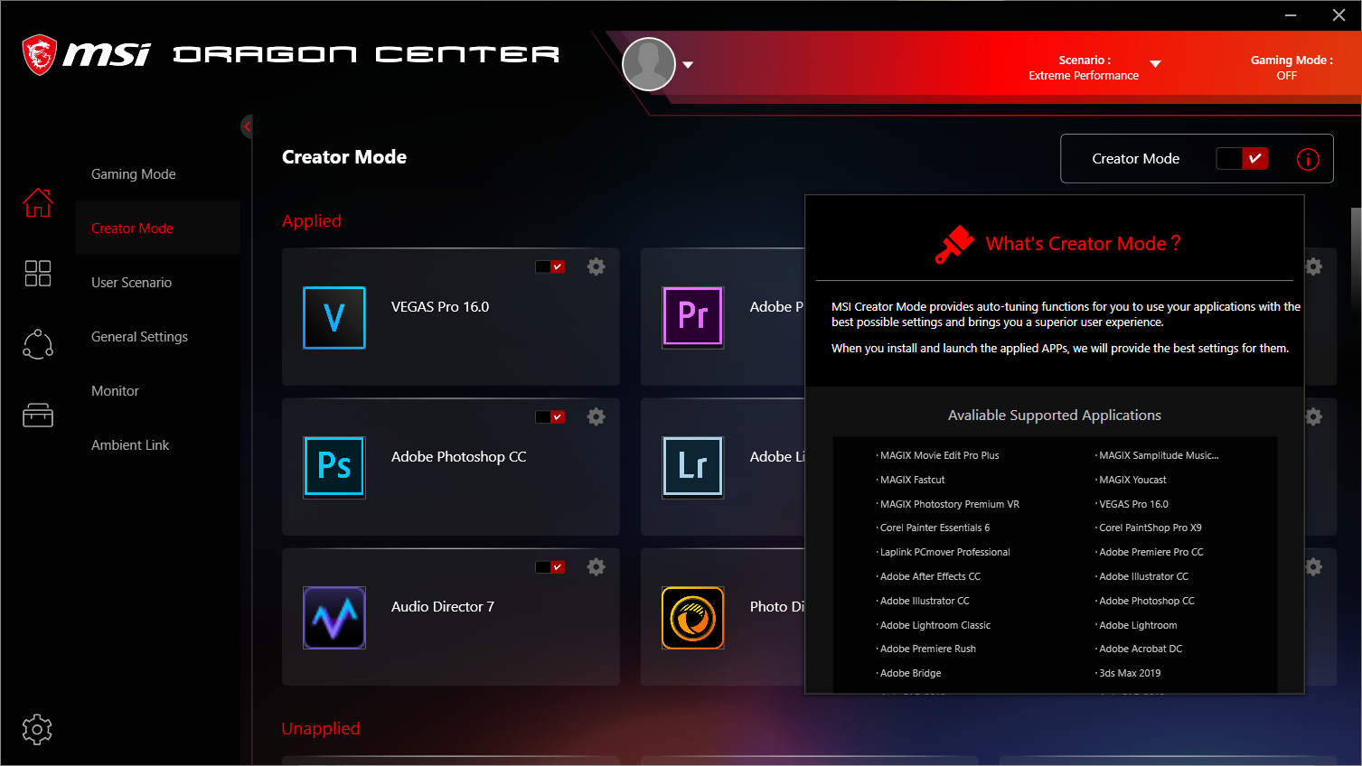Open Dragon Center settings gear at sidebar bottom
This screenshot has width=1362, height=766.
[37, 729]
